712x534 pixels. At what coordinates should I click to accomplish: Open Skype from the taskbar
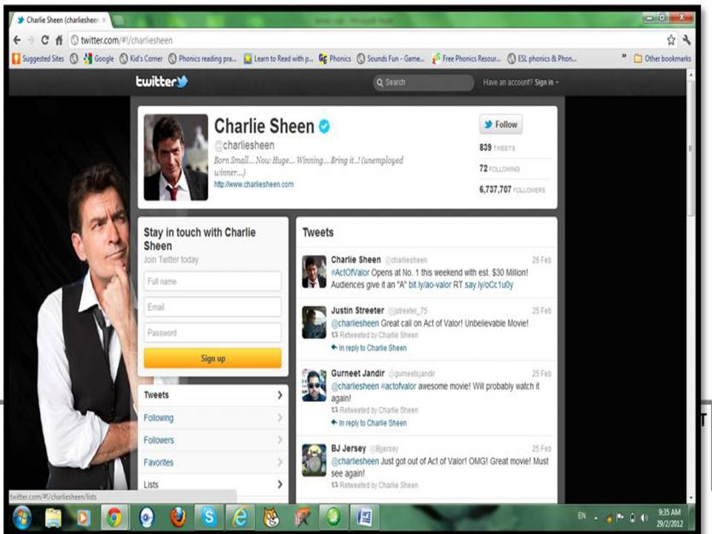point(209,518)
